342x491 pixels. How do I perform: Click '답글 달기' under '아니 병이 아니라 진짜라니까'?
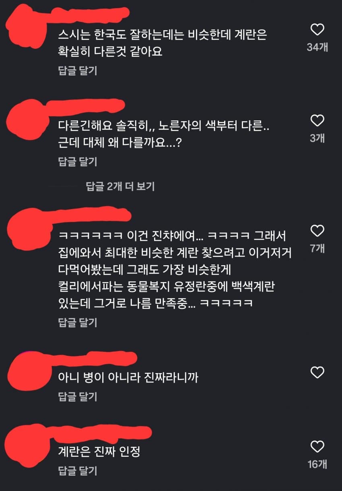(x=78, y=397)
